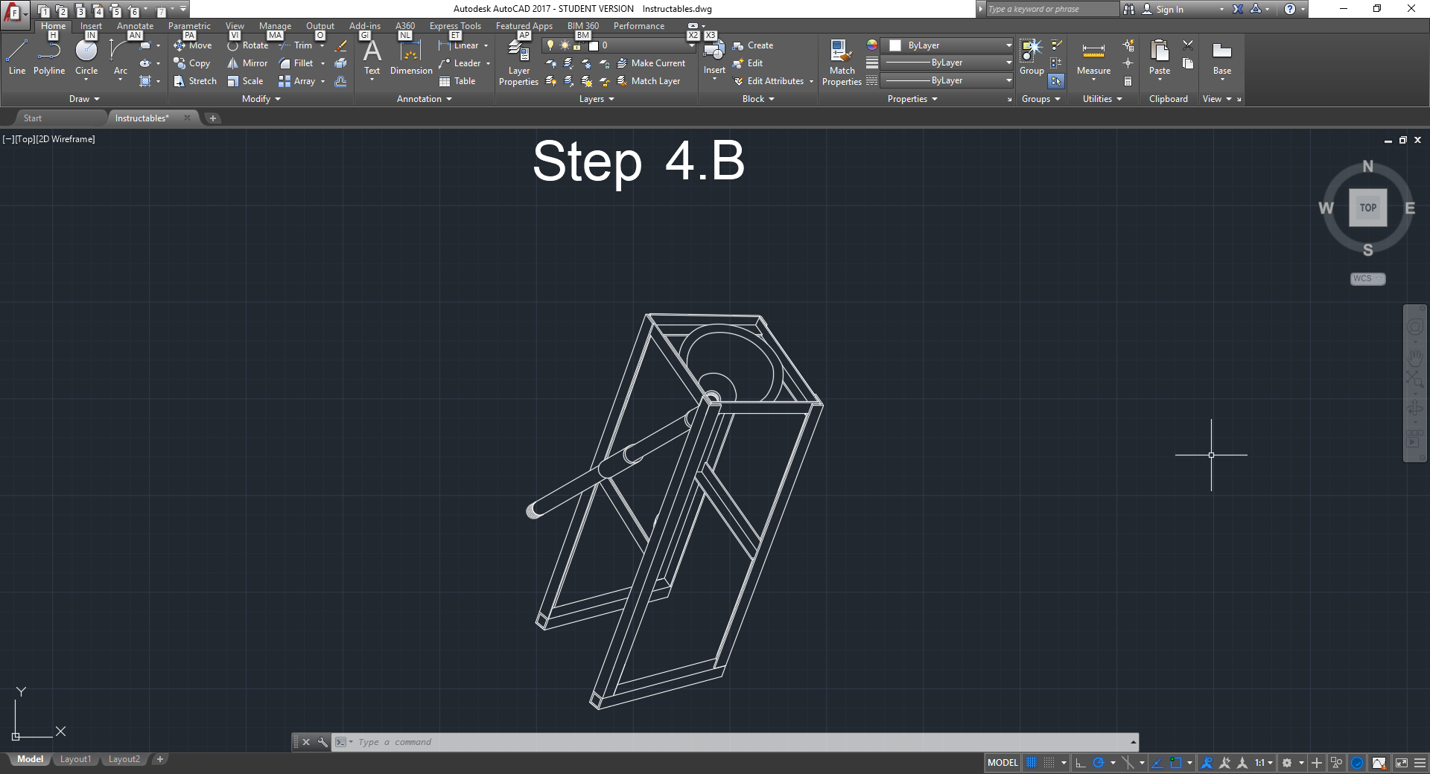The height and width of the screenshot is (774, 1430).
Task: Toggle hardware acceleration in status bar
Action: click(x=1357, y=763)
